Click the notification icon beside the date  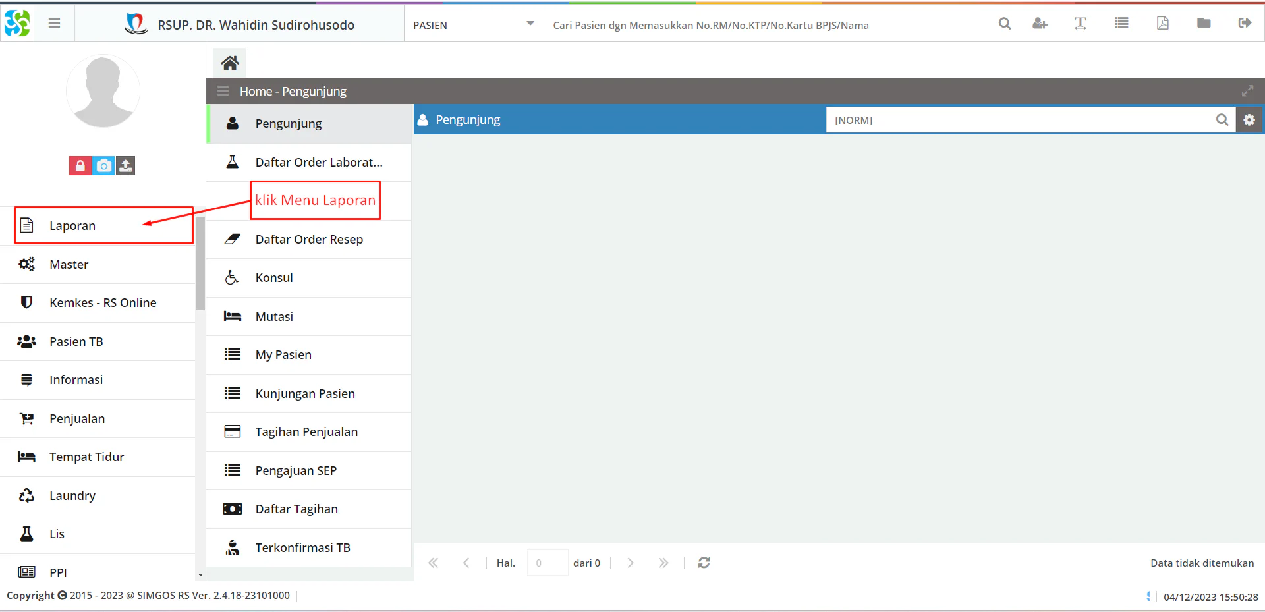coord(1148,596)
